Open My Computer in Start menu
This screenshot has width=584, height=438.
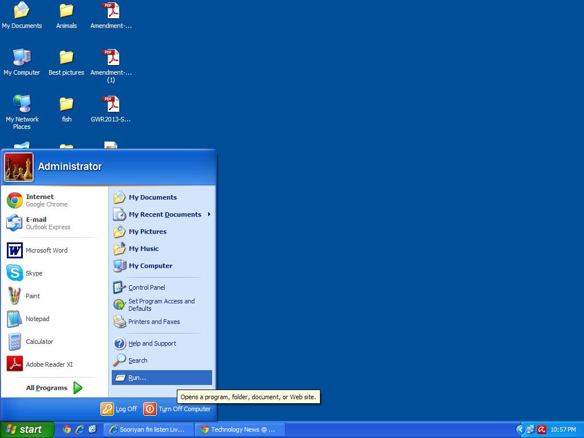click(162, 266)
